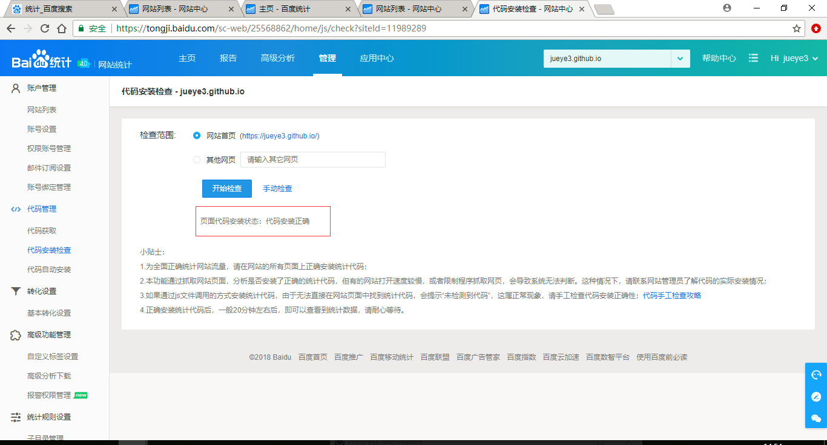Open 基本转化设置 in the sidebar
Image resolution: width=827 pixels, height=445 pixels.
(x=49, y=313)
